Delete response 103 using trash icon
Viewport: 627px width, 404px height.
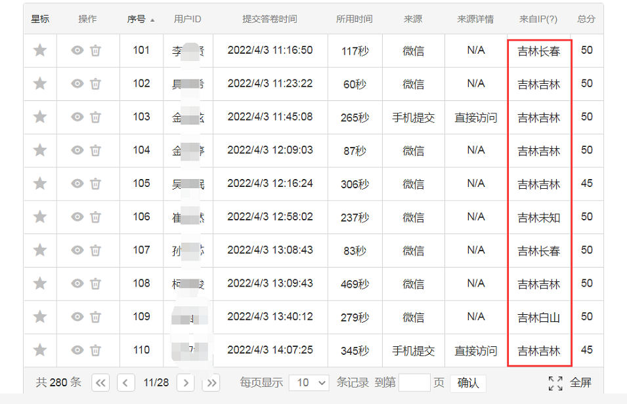[95, 117]
